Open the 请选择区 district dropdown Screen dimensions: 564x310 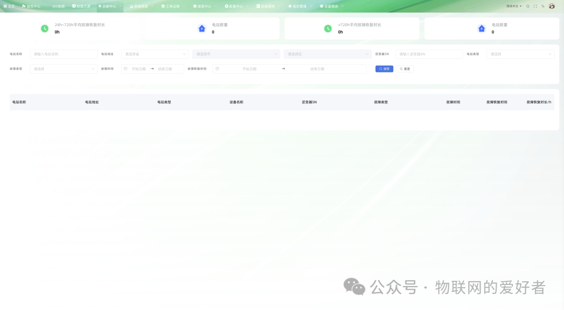coord(327,54)
